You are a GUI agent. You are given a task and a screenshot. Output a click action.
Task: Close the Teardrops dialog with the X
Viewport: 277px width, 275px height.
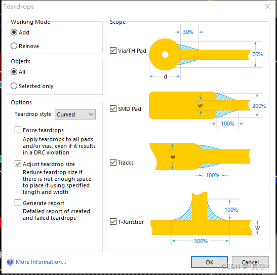pyautogui.click(x=268, y=7)
